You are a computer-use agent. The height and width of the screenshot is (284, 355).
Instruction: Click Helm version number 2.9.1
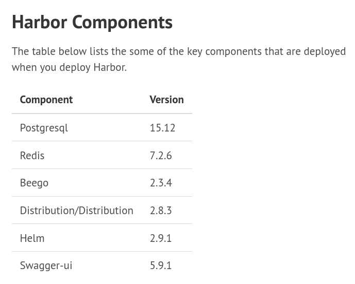coord(161,238)
